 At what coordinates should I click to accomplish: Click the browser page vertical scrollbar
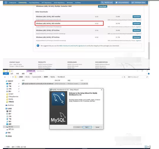tap(149, 51)
